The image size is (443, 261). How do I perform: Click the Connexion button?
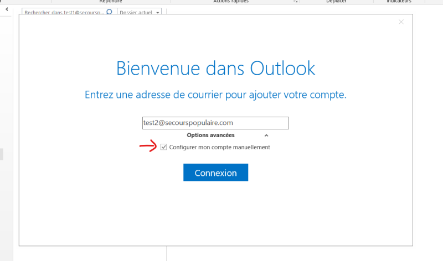[x=215, y=173]
